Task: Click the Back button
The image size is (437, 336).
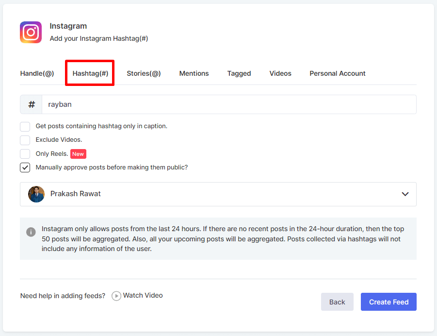Action: coord(337,302)
